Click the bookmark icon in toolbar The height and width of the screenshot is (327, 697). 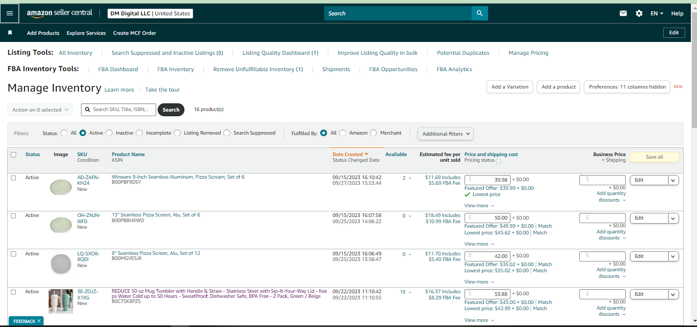click(10, 33)
